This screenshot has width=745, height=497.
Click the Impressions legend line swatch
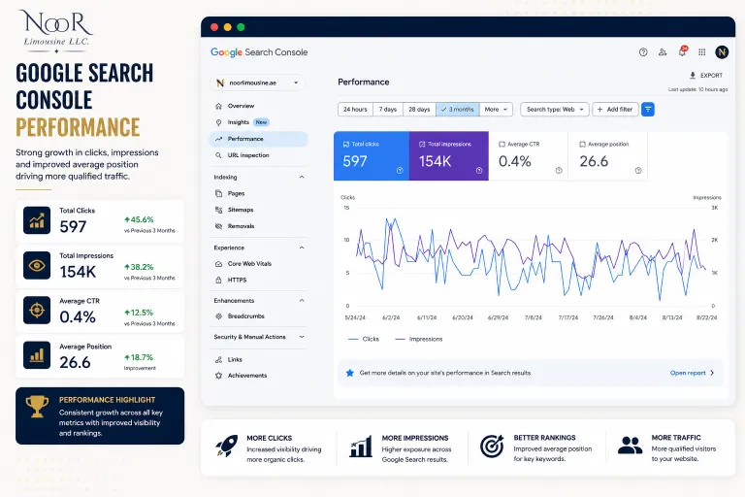coord(400,339)
